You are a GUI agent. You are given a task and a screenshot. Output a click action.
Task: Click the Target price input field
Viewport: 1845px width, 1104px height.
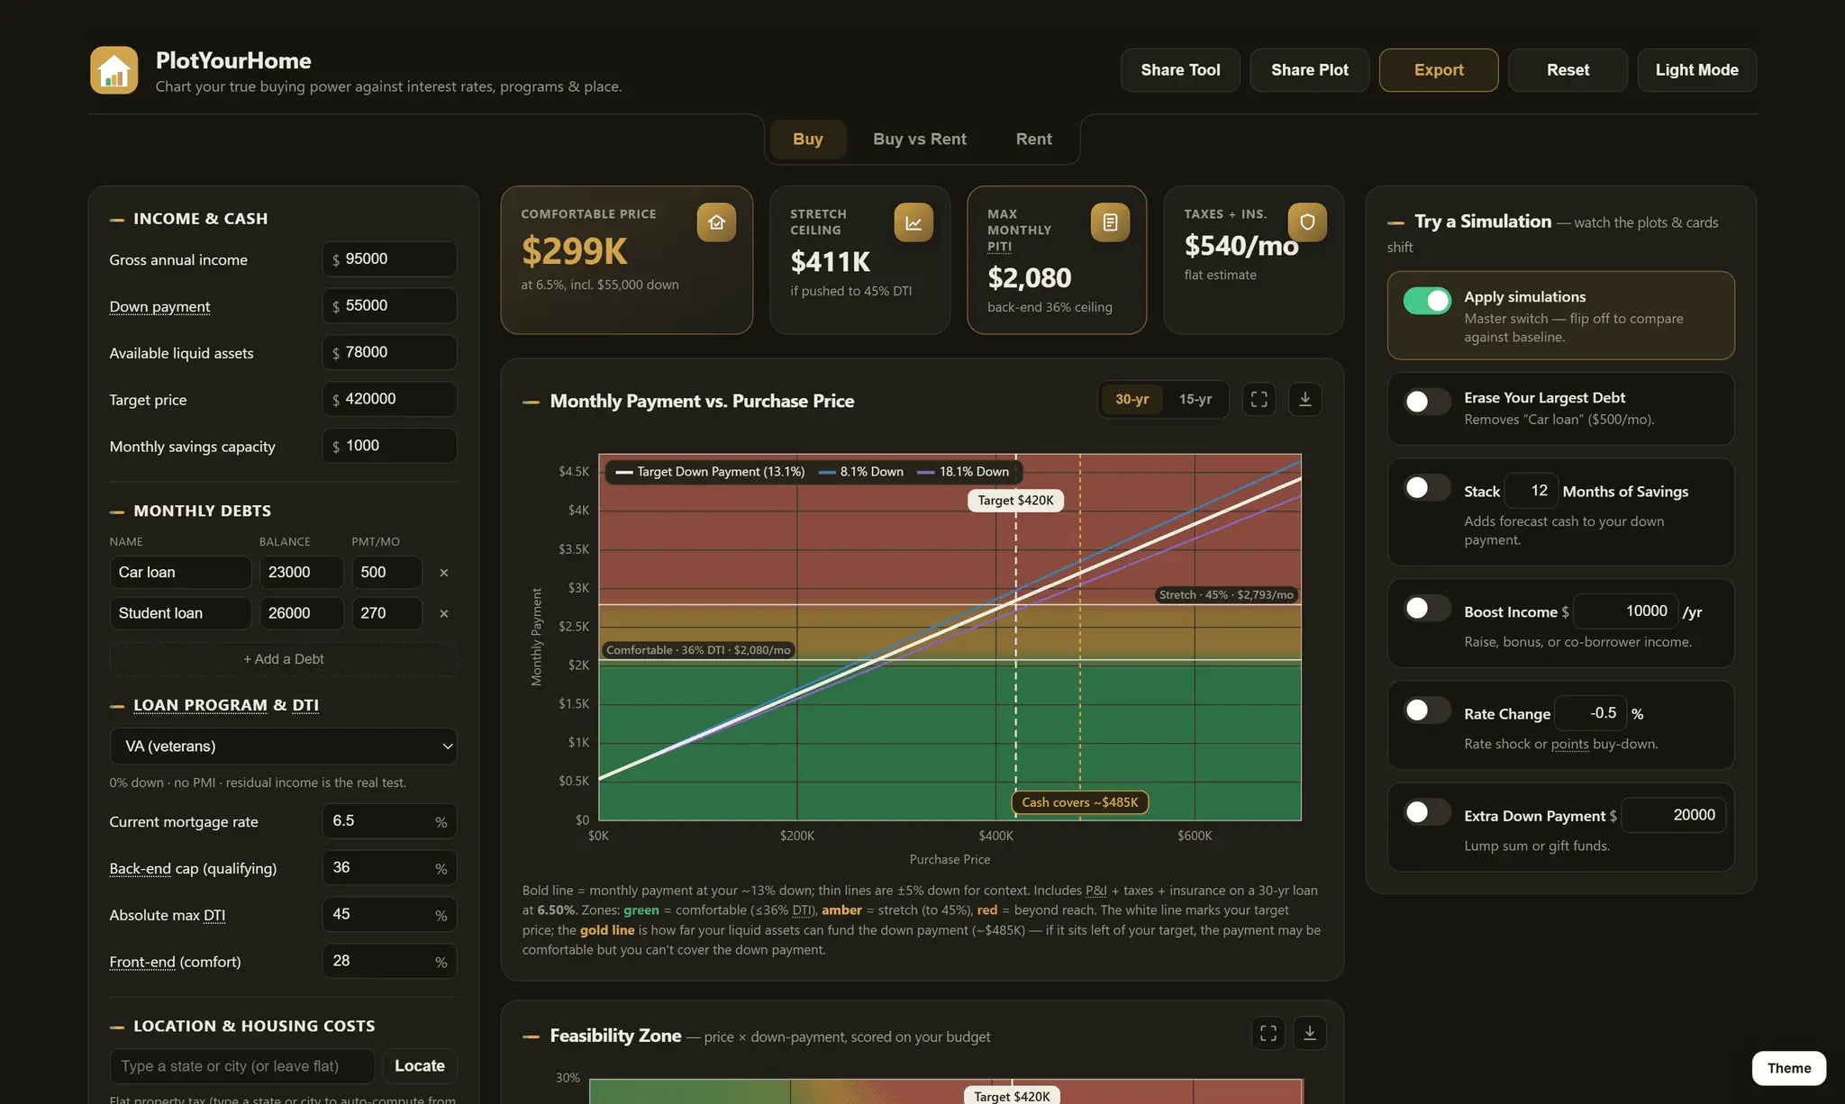(390, 399)
